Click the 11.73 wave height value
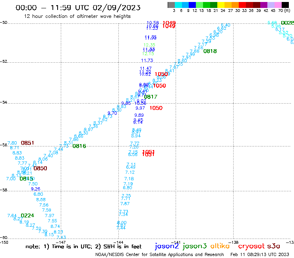 (147, 60)
